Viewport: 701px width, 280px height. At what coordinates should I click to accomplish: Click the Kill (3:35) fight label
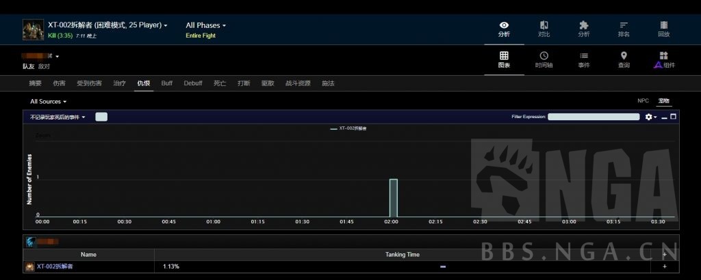60,36
